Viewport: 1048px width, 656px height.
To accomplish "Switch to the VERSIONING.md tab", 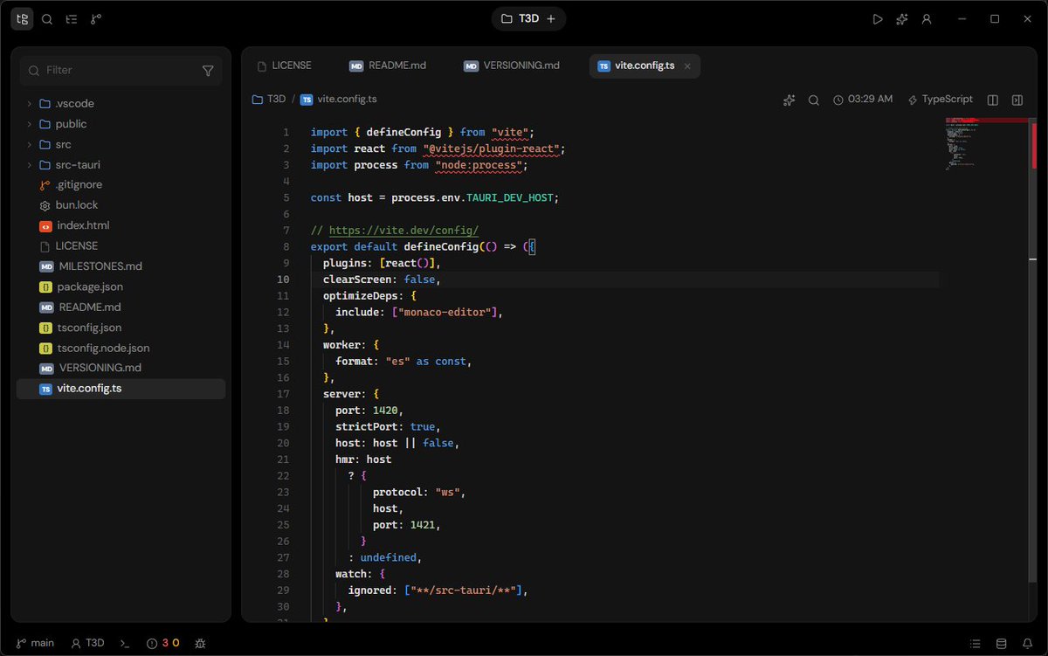I will [x=512, y=66].
